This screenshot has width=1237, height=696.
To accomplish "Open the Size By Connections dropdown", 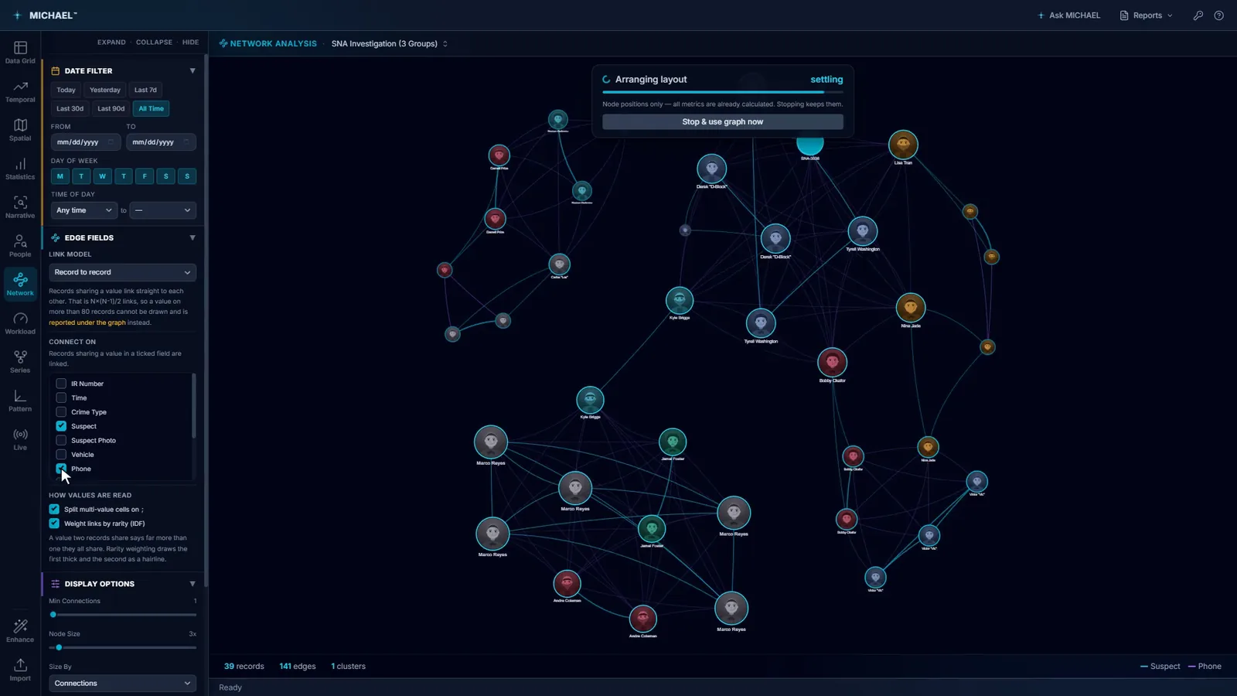I will (x=122, y=684).
